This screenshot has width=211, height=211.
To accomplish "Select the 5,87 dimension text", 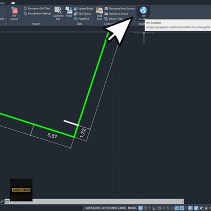I will pyautogui.click(x=52, y=136).
